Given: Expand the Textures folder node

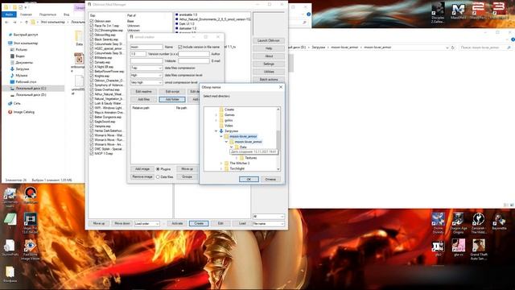Looking at the screenshot, I should point(237,158).
